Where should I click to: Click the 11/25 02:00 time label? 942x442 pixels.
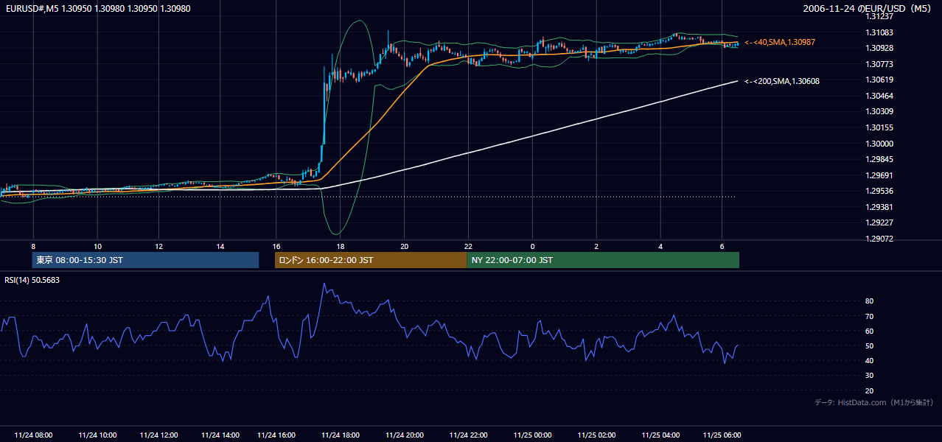click(596, 435)
